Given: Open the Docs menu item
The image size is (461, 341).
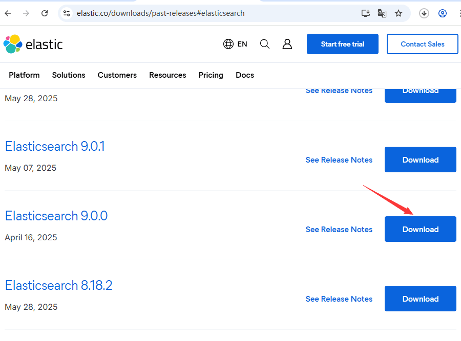Looking at the screenshot, I should (x=245, y=75).
